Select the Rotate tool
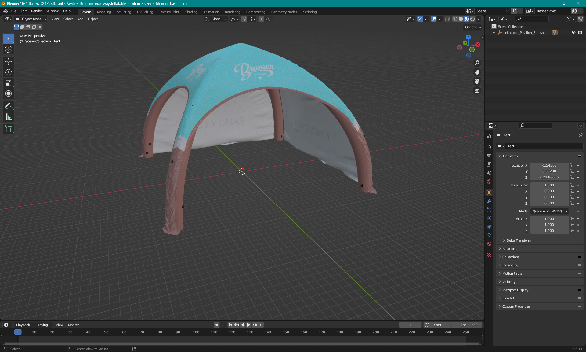This screenshot has height=352, width=586. [x=9, y=72]
